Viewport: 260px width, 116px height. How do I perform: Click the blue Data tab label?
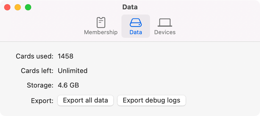pyautogui.click(x=136, y=32)
